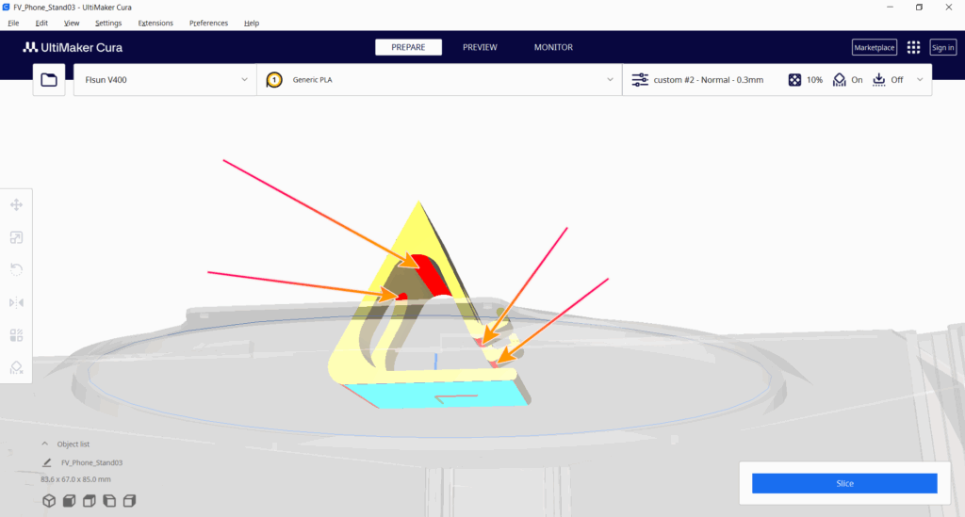965x517 pixels.
Task: Open the Marketplace
Action: pos(874,47)
